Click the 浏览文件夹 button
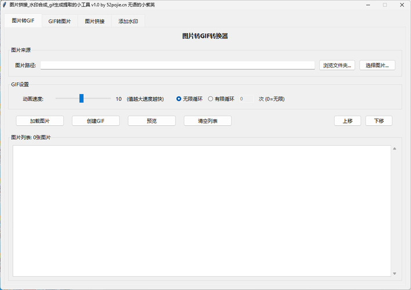Viewport: 411px width, 290px height. [337, 66]
